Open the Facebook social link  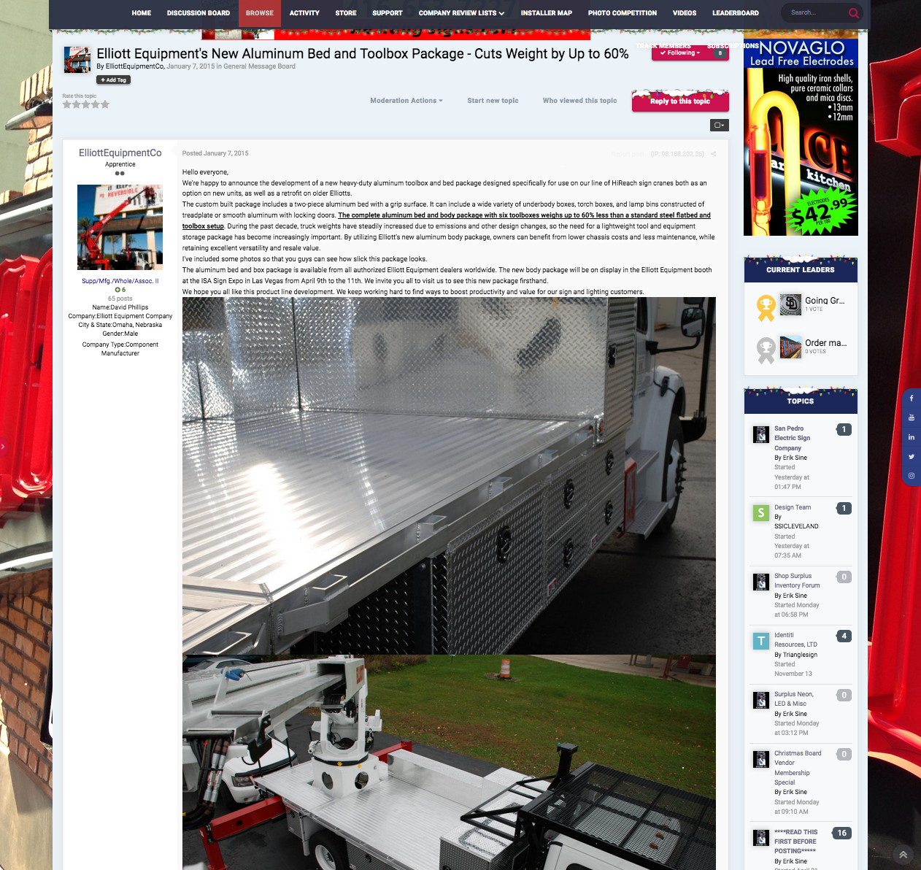pos(912,399)
